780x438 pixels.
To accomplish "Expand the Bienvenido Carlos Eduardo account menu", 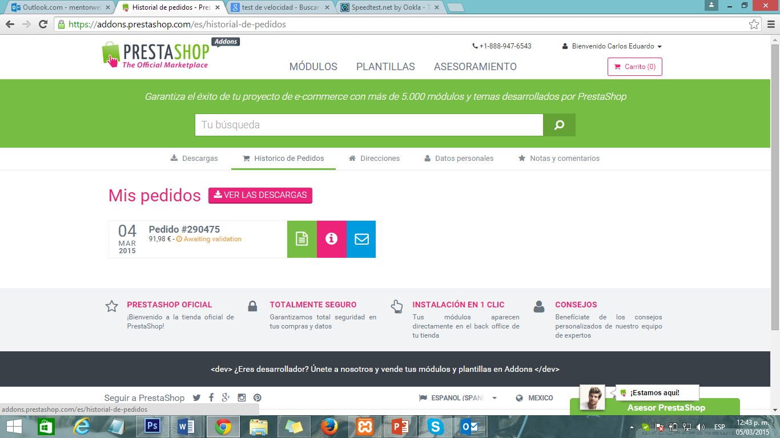I will [612, 46].
